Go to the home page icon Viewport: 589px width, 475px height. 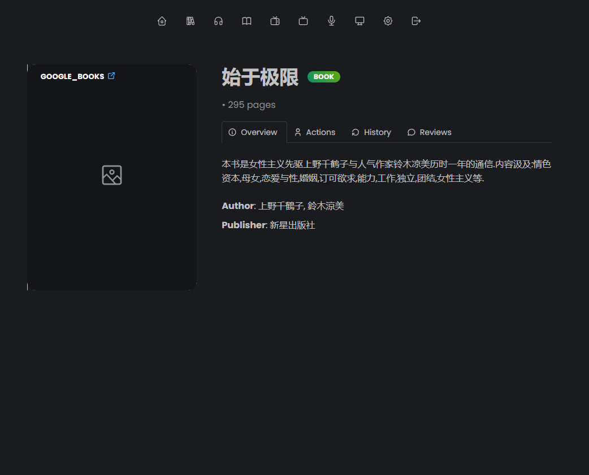162,21
